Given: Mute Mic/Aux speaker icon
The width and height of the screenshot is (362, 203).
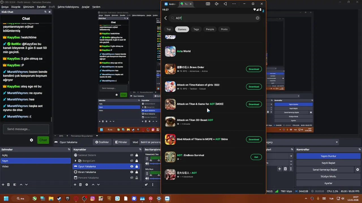Looking at the screenshot, I should (147, 178).
